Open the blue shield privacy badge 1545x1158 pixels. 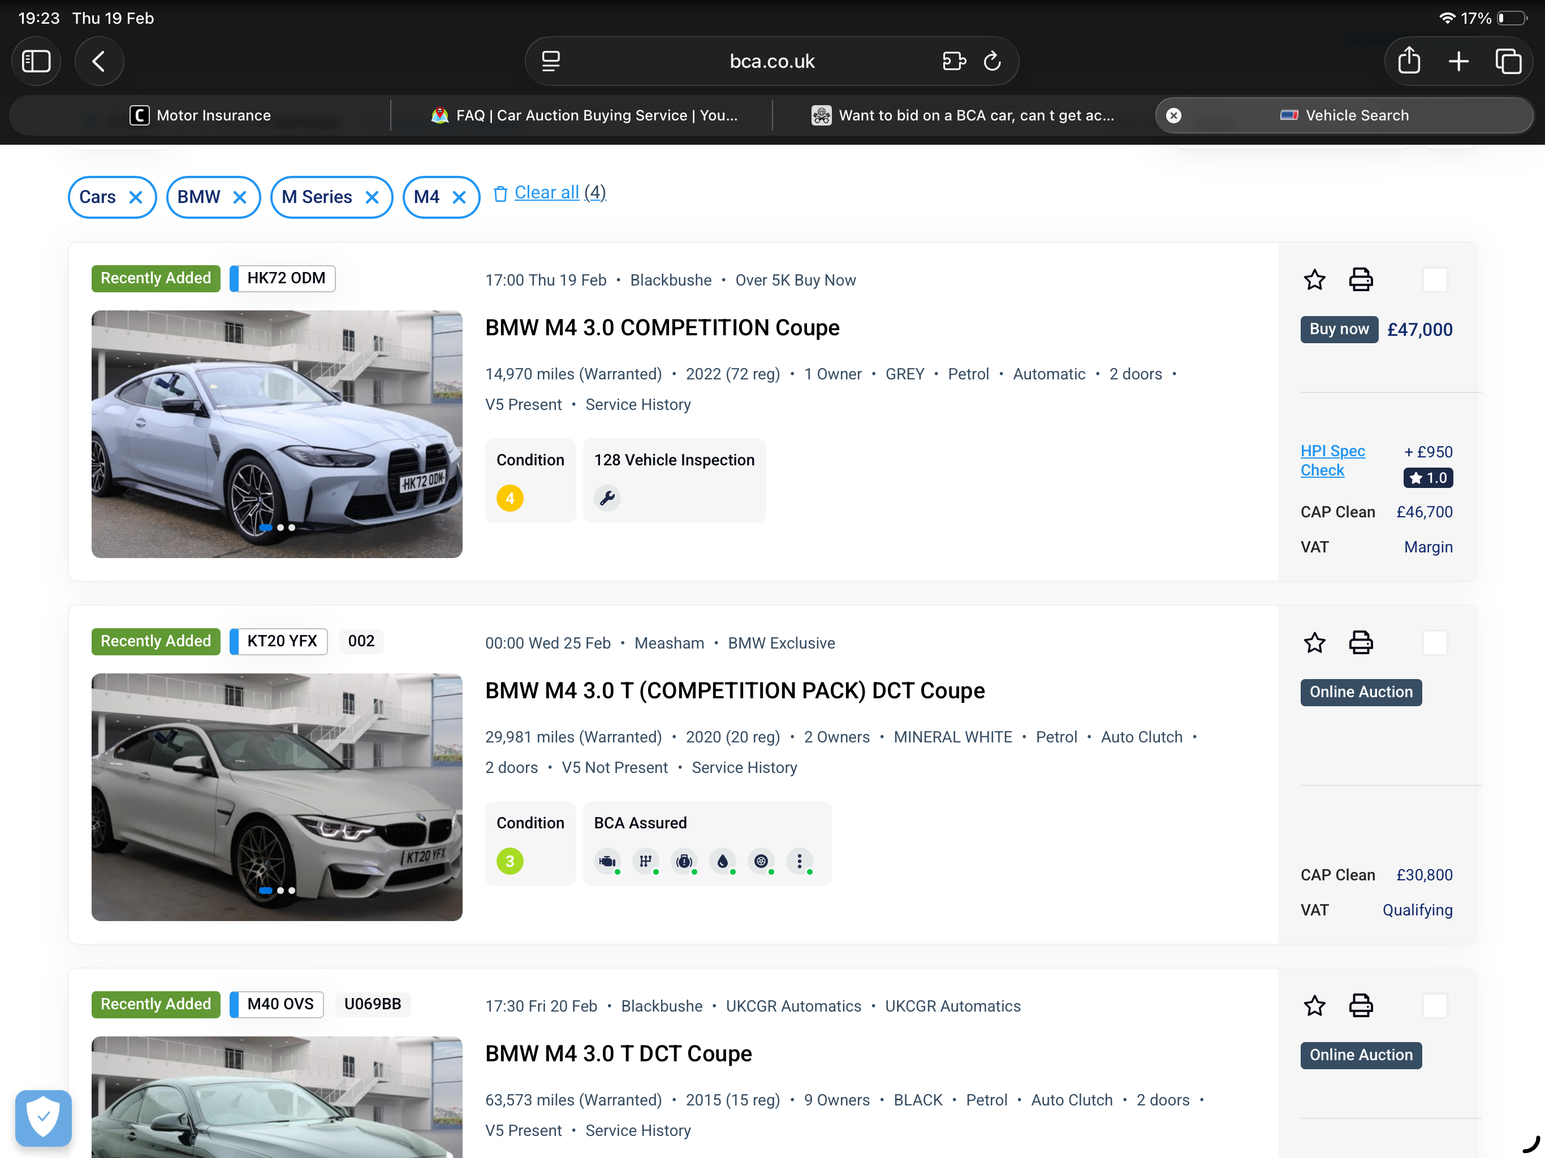[44, 1117]
